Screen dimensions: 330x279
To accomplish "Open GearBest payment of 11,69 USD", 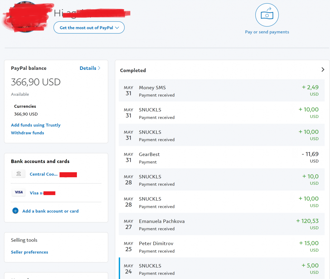I will click(222, 157).
